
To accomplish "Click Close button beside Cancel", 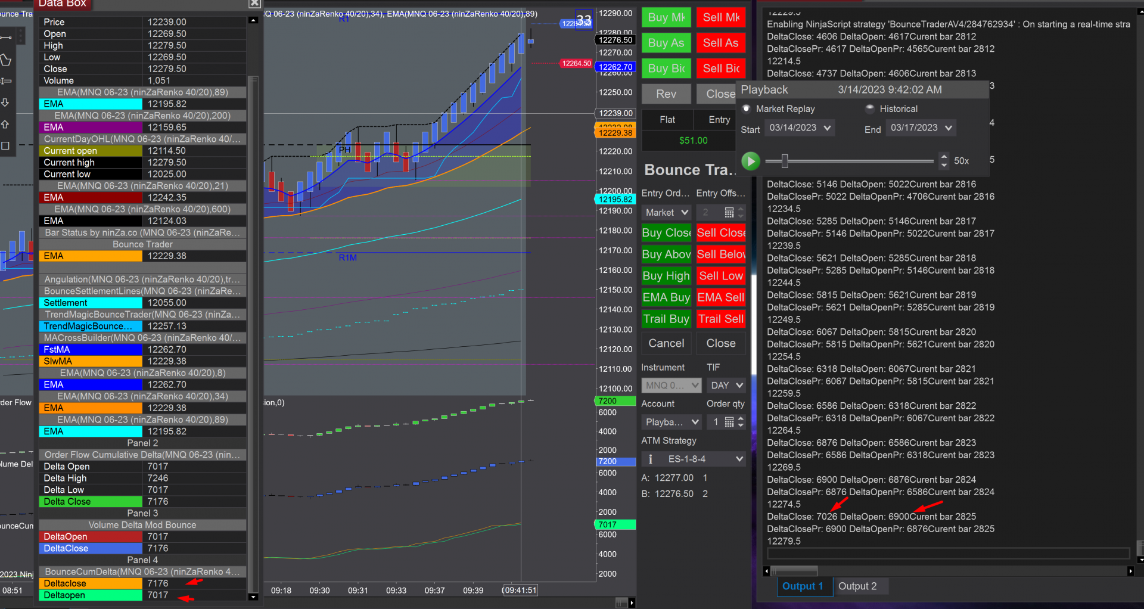I will (x=721, y=343).
